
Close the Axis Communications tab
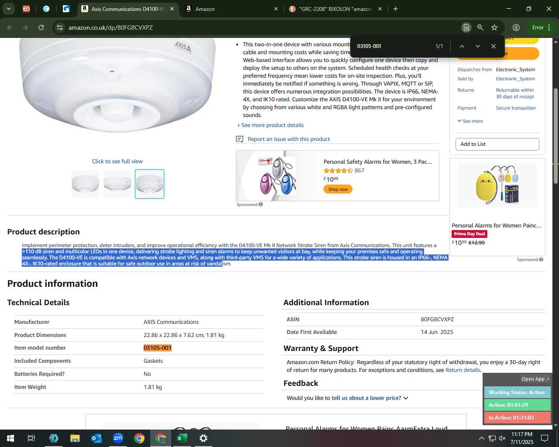point(172,9)
